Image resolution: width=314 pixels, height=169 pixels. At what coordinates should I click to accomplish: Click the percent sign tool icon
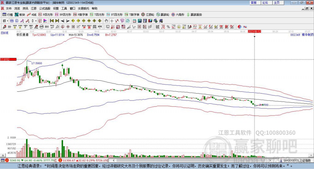[168, 27]
